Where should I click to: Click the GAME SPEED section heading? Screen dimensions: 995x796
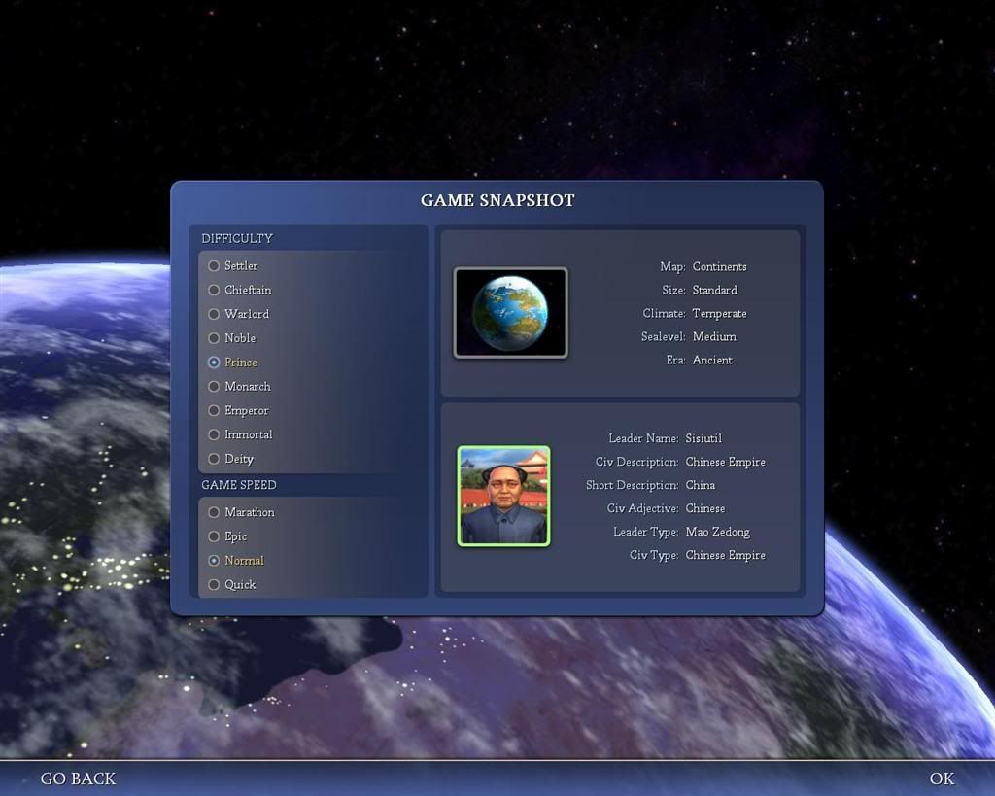239,485
